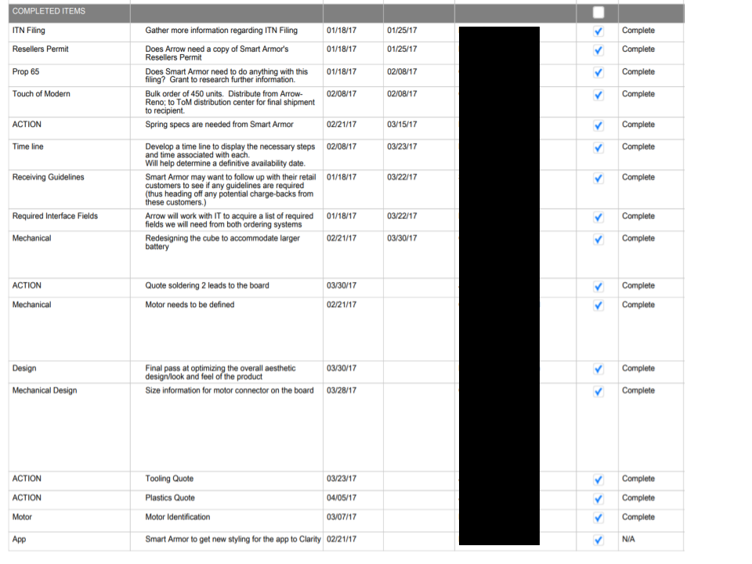Tick the header checkbox in Completed Items row

coord(598,13)
